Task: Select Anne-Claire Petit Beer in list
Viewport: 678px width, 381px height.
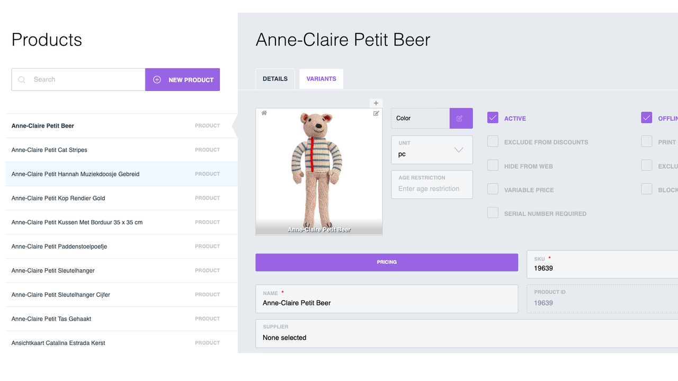Action: pos(121,126)
